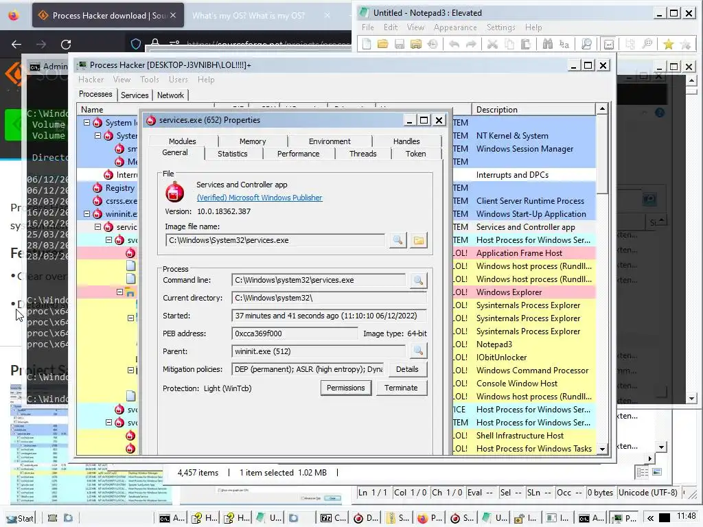Click services.exe icon in Properties title bar
The width and height of the screenshot is (703, 527).
[x=151, y=120]
